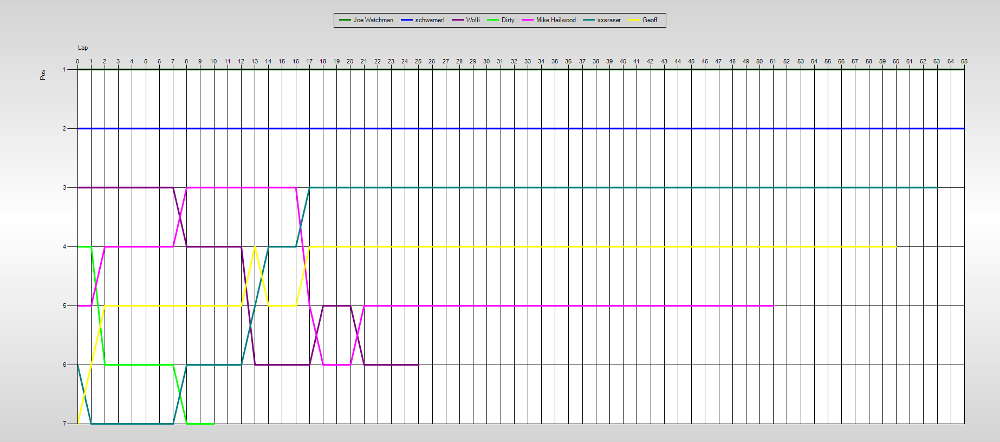1000x442 pixels.
Task: Click position label 3 on the axis
Action: (x=64, y=187)
